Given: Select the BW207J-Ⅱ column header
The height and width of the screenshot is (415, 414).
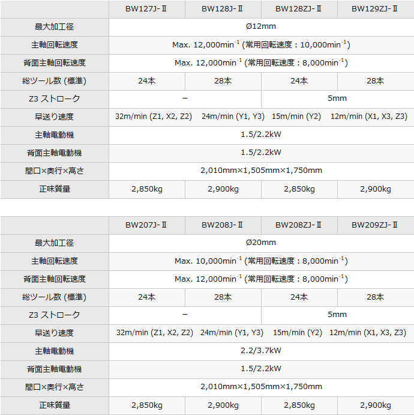Looking at the screenshot, I should pyautogui.click(x=146, y=225).
